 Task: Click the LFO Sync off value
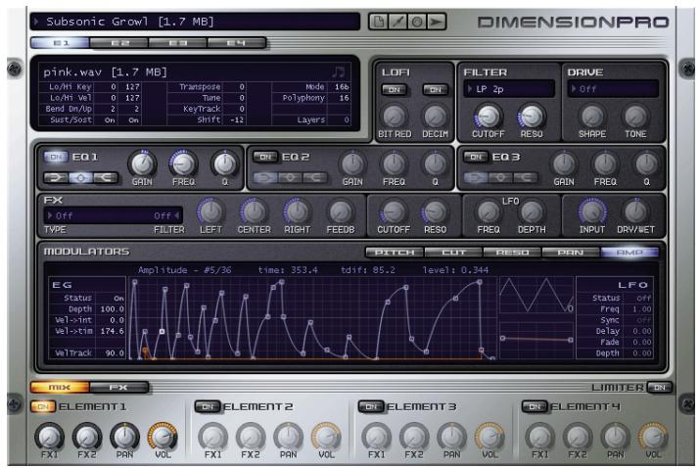(x=643, y=320)
